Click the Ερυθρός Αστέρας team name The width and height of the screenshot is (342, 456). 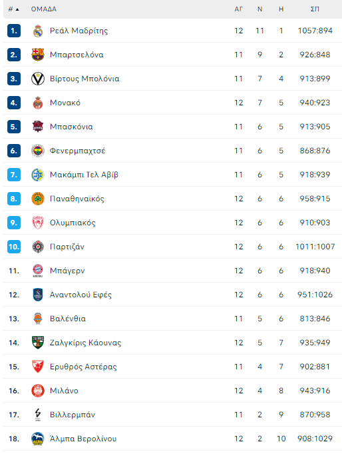pos(83,367)
